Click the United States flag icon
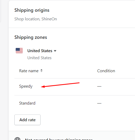This screenshot has height=140, width=135. [x=19, y=51]
